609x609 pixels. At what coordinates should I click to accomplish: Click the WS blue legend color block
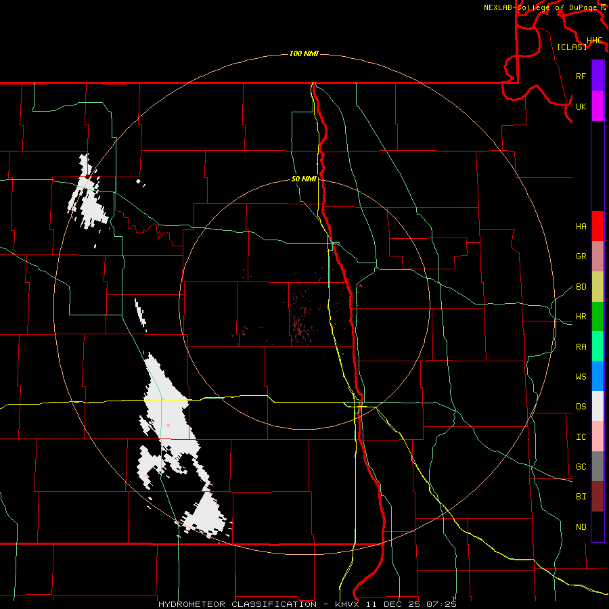pos(597,376)
